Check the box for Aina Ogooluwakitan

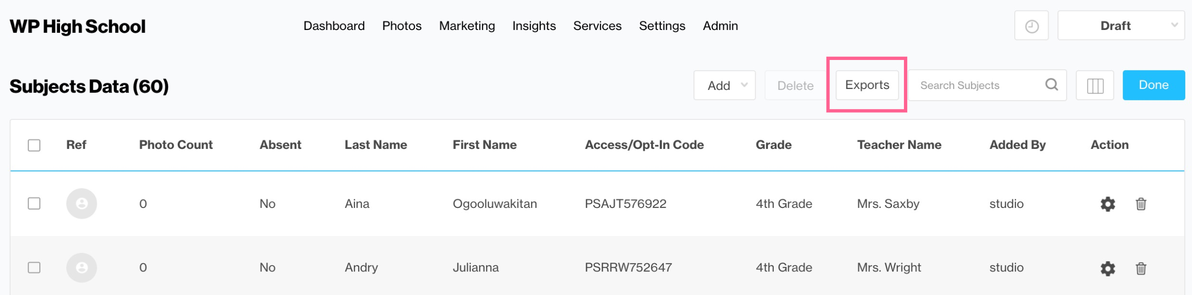click(x=34, y=204)
